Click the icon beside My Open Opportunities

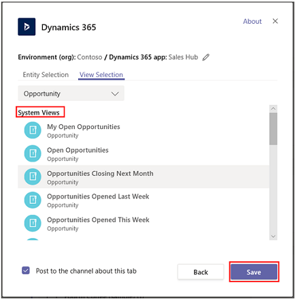tap(33, 130)
